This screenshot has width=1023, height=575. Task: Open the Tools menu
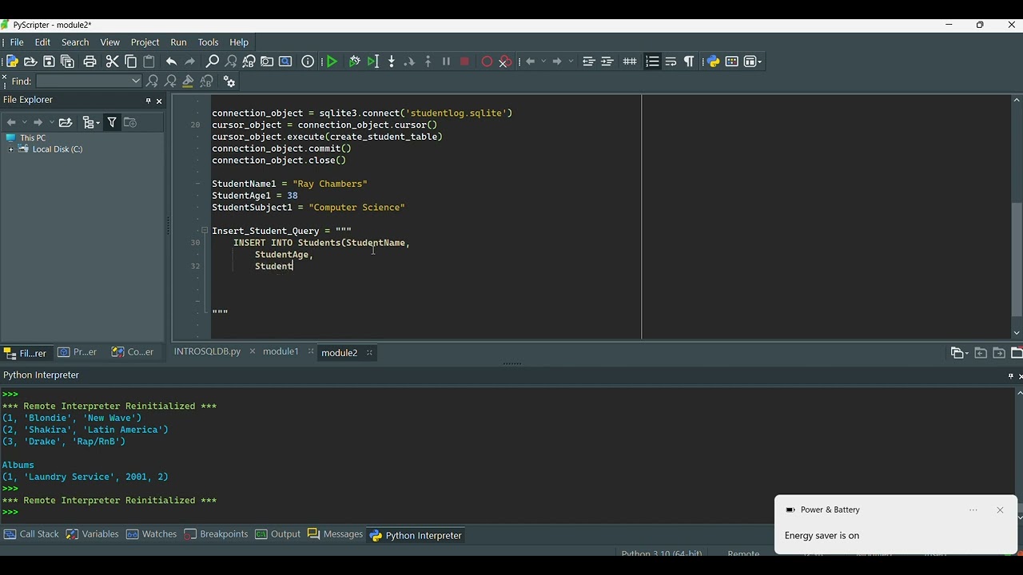click(208, 42)
